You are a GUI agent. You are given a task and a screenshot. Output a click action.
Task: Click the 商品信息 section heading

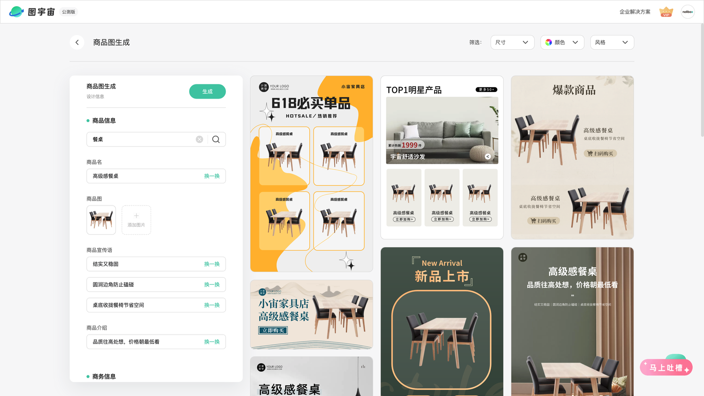pos(104,121)
